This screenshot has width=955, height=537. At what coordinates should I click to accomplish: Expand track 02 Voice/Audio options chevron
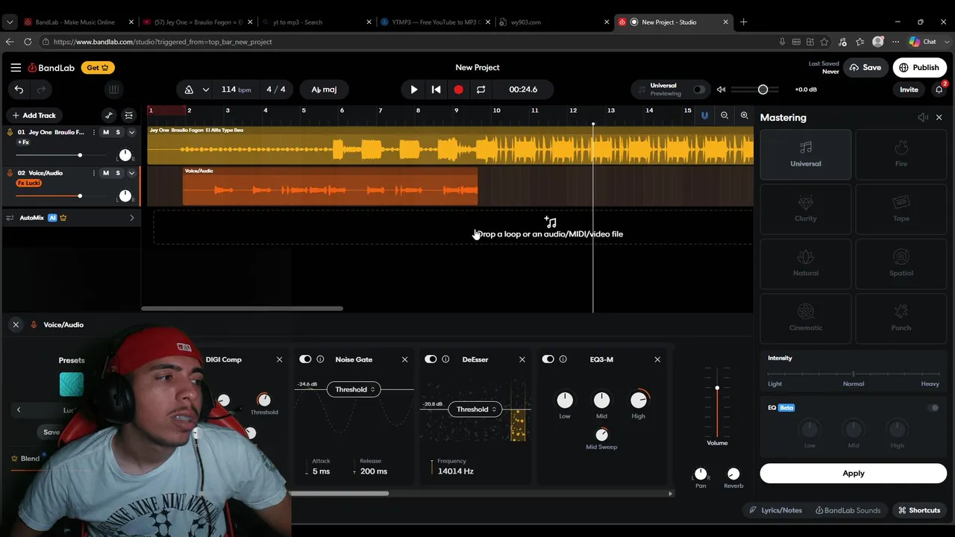pos(131,173)
